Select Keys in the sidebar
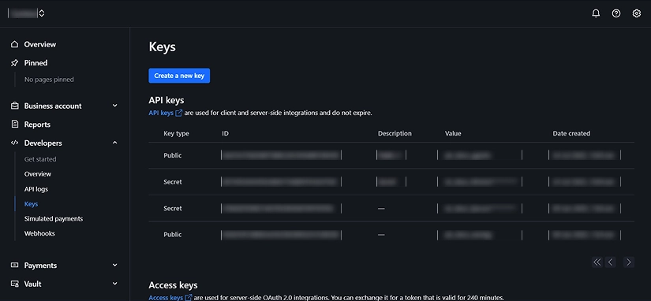 click(x=31, y=204)
